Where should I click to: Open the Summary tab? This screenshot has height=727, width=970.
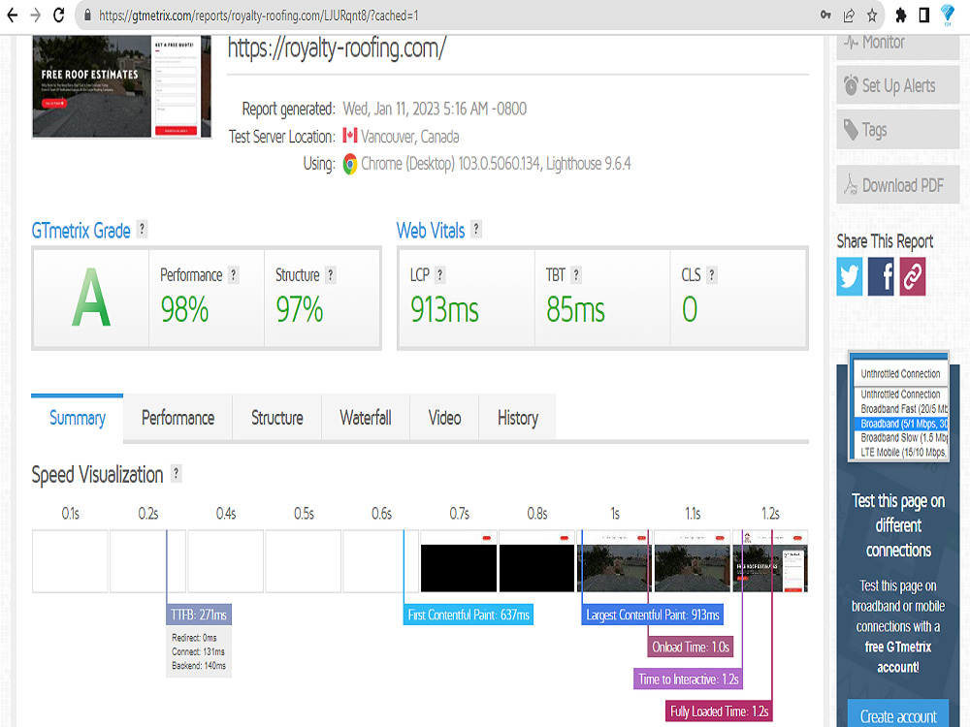pos(78,418)
